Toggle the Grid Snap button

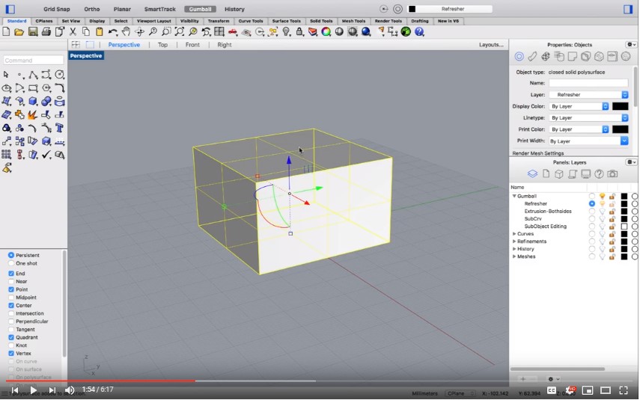[57, 9]
